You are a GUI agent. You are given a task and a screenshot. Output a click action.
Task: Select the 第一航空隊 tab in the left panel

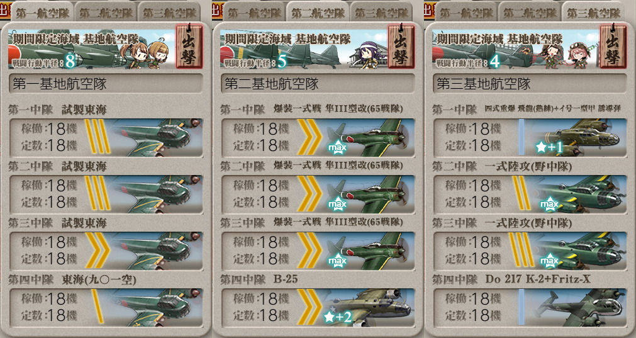point(42,13)
